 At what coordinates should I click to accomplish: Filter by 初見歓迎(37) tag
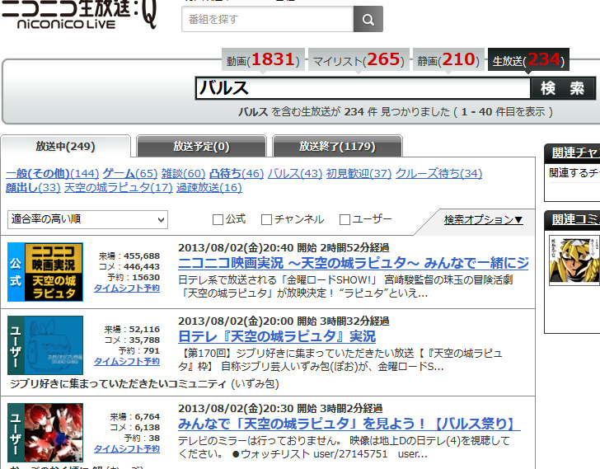[359, 174]
